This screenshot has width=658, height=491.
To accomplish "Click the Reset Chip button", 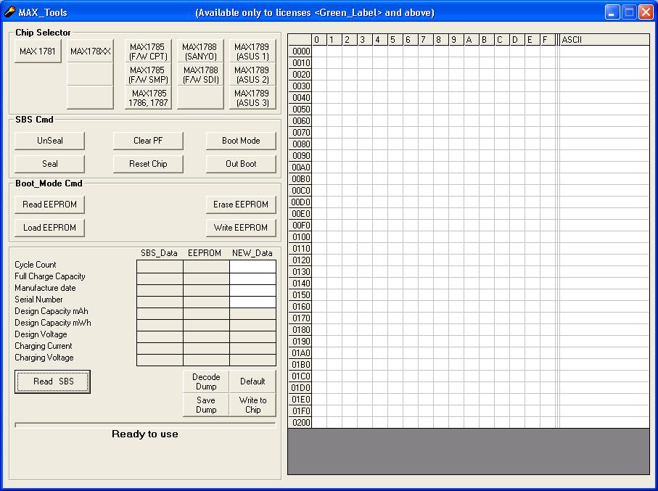I will [148, 164].
